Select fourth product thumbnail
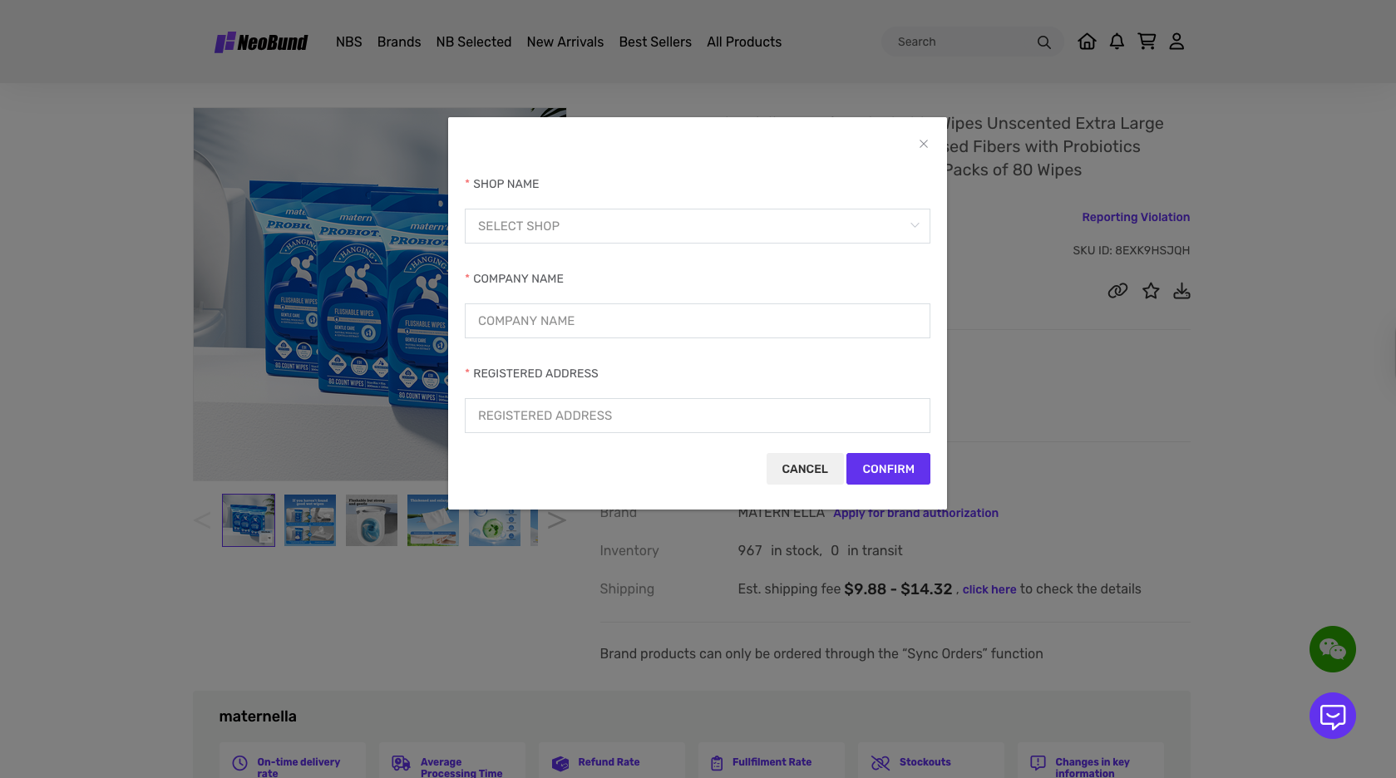This screenshot has height=778, width=1396. click(x=433, y=520)
